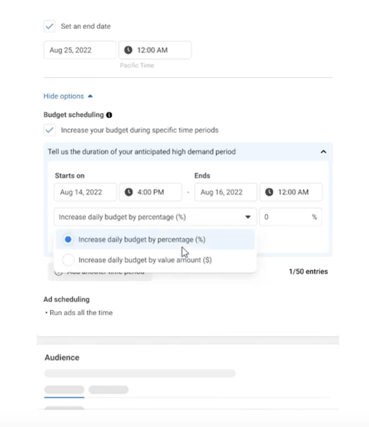Select Increase daily budget by percentage radio
The width and height of the screenshot is (369, 427).
68,240
